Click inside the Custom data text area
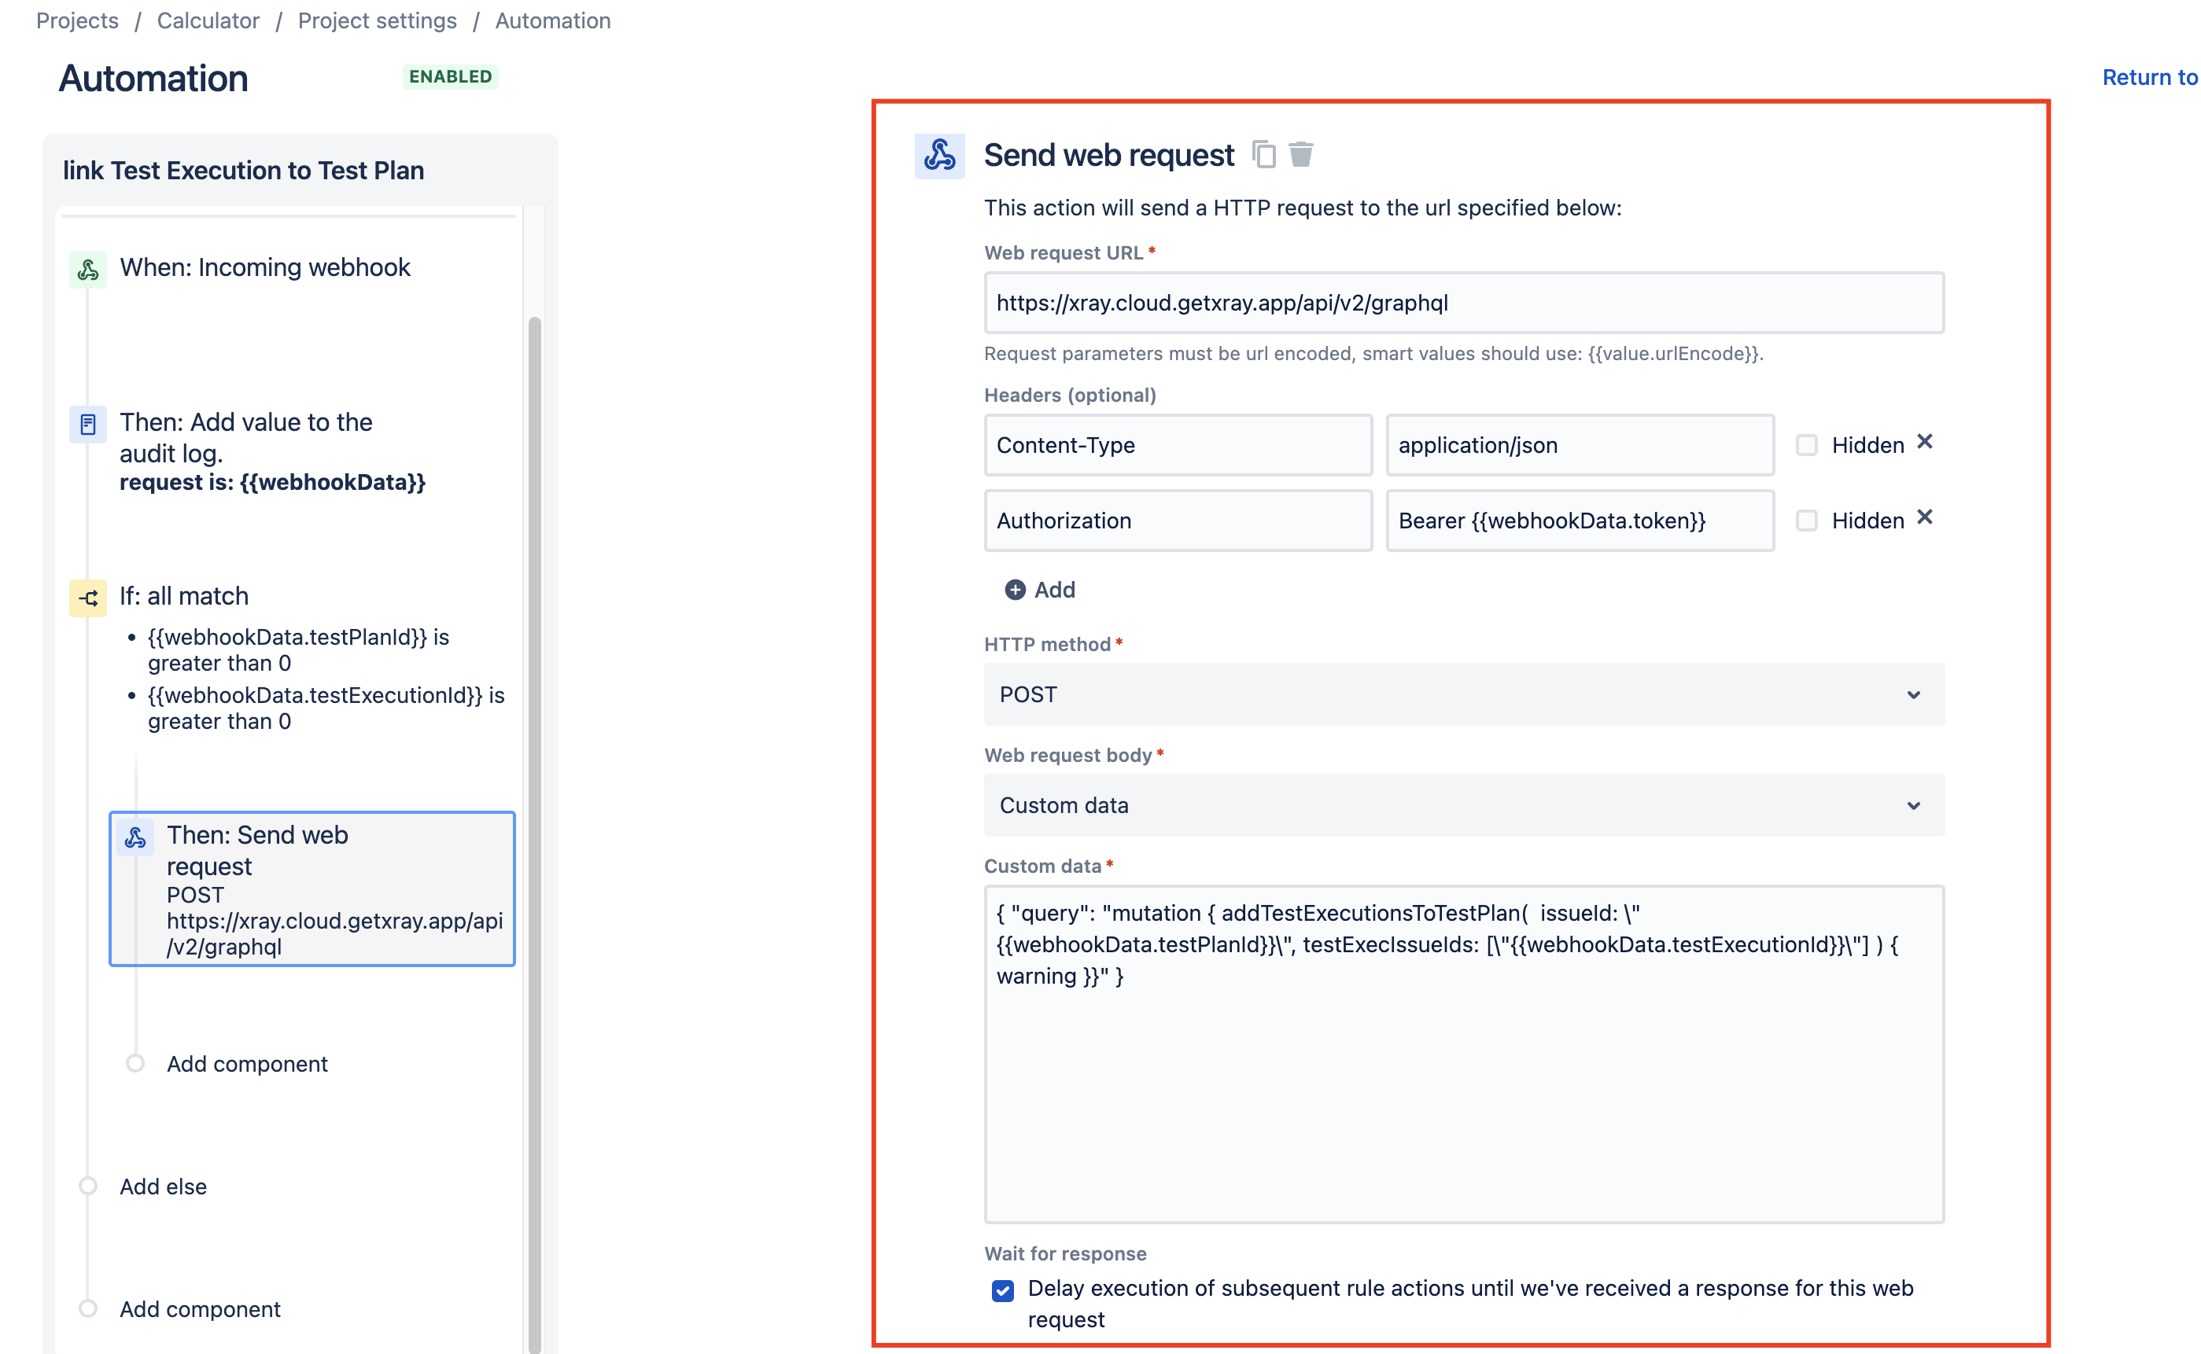Screen dimensions: 2201x1354 (x=1463, y=1053)
